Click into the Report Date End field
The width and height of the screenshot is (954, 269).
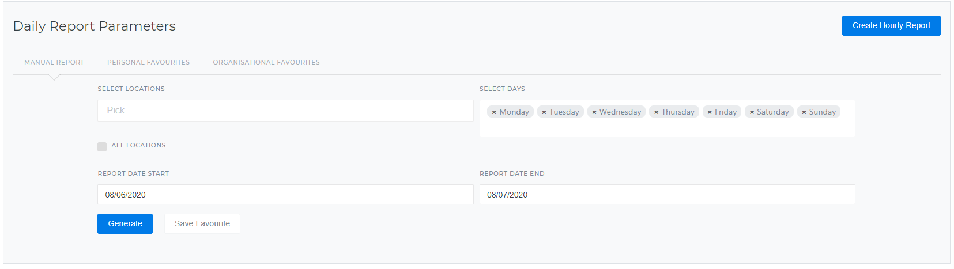click(x=667, y=195)
